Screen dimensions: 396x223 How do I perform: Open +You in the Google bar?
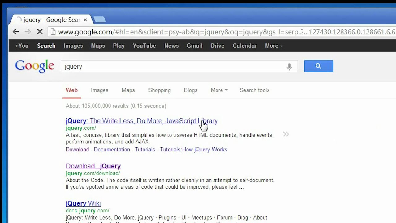tap(22, 46)
